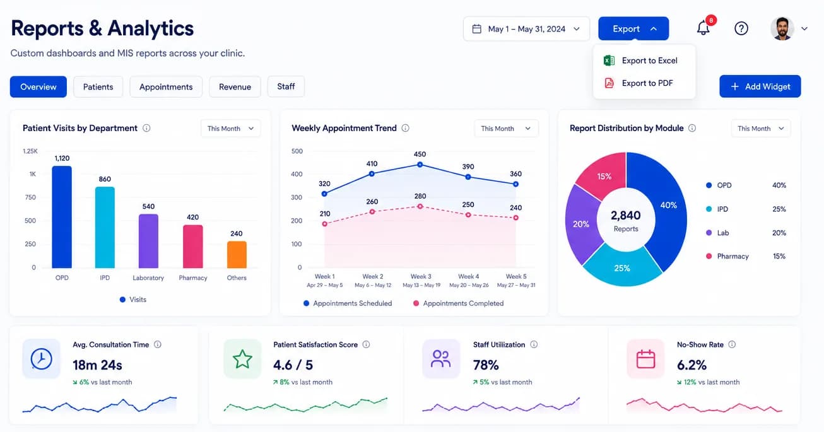Click the 18m 24s consultation time value
The image size is (824, 432).
click(x=97, y=365)
